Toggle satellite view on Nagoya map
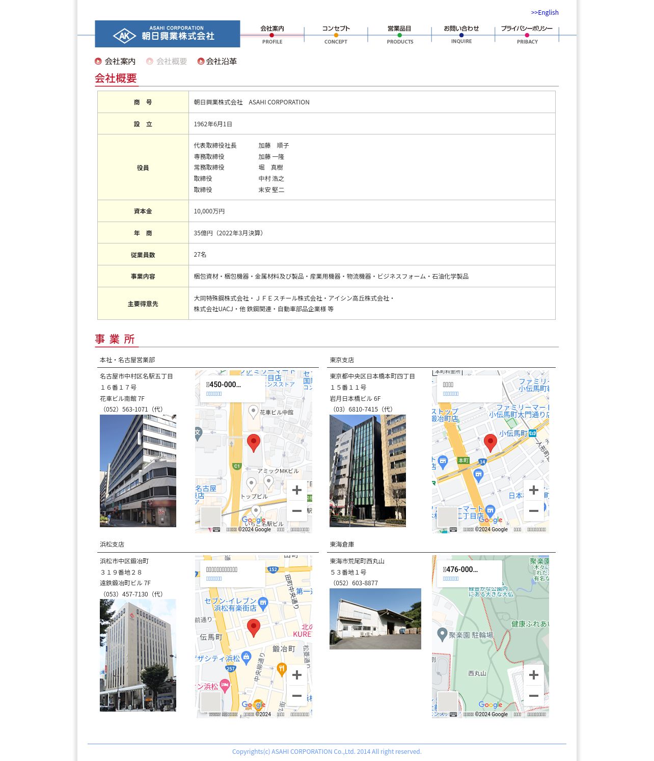654x761 pixels. pos(210,517)
